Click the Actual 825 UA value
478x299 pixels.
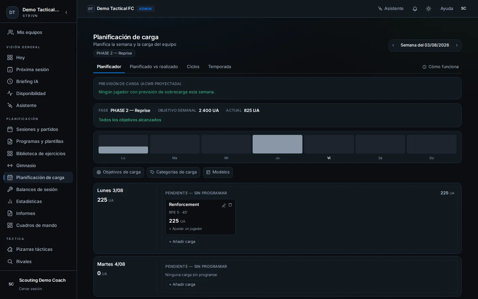[252, 110]
